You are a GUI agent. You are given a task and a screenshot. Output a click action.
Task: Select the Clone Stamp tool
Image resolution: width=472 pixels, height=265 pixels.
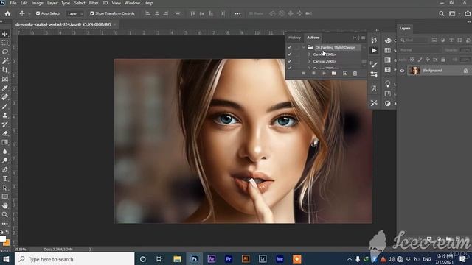pos(5,115)
